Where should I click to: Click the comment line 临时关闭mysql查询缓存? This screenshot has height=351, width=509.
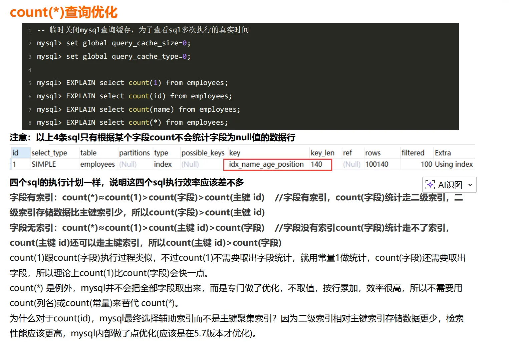point(143,30)
